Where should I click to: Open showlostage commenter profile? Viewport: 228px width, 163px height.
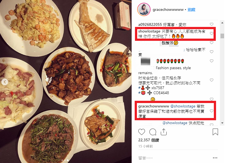[149, 31]
